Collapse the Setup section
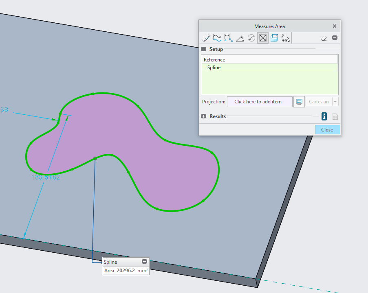The width and height of the screenshot is (368, 293). (203, 49)
